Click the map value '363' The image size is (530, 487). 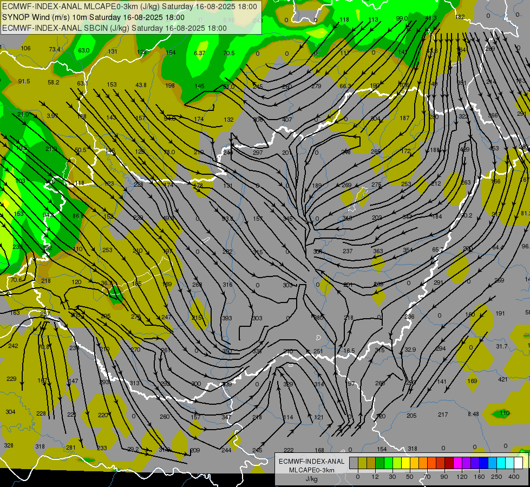[x=378, y=251]
